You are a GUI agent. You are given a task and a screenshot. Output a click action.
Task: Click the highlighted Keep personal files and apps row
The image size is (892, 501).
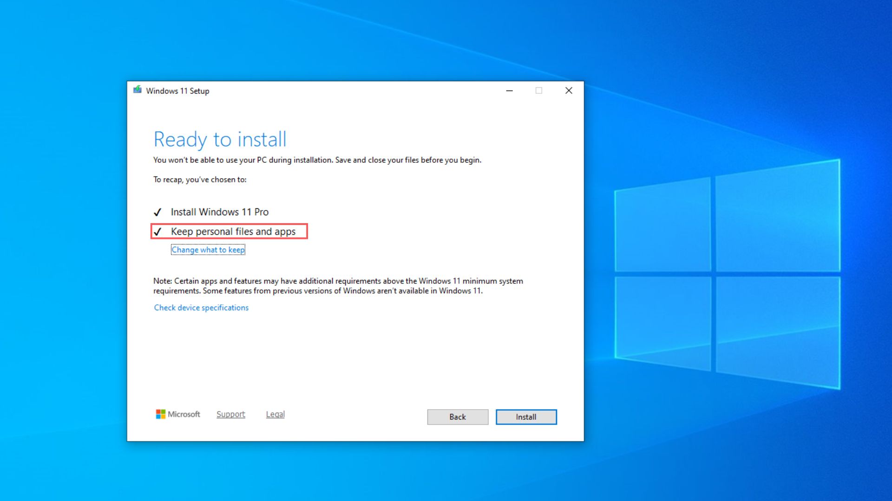[230, 231]
